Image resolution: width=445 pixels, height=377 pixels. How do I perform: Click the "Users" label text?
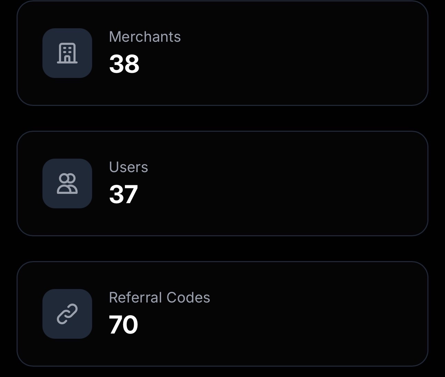128,167
